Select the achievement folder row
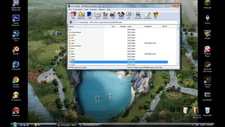This screenshot has height=127, width=225. coord(118,32)
